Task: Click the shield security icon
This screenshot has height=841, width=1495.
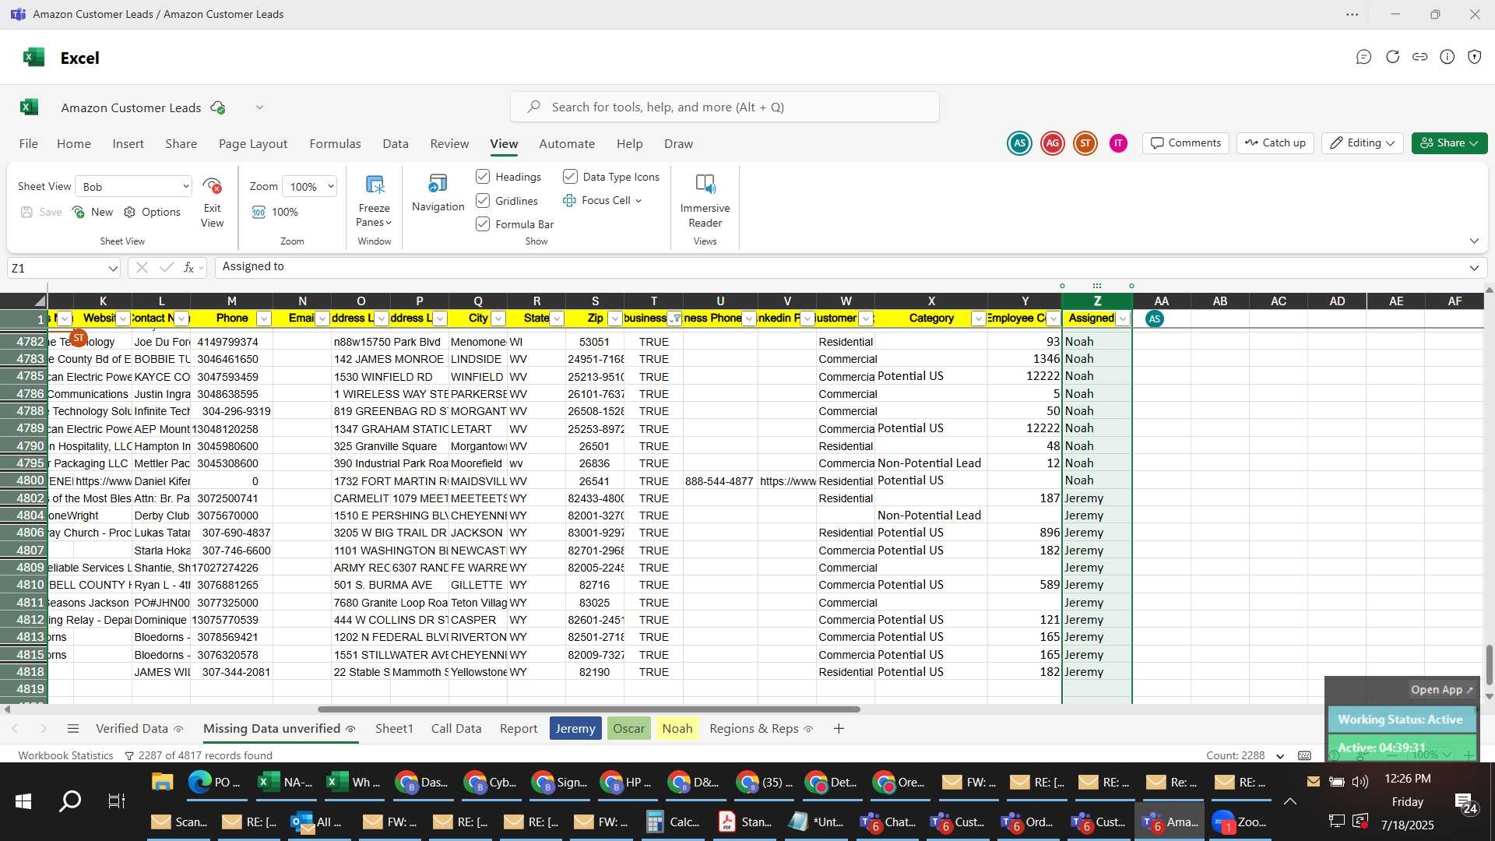Action: 1475,57
